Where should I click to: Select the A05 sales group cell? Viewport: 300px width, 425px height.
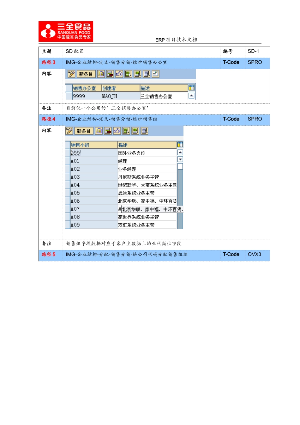(x=94, y=193)
